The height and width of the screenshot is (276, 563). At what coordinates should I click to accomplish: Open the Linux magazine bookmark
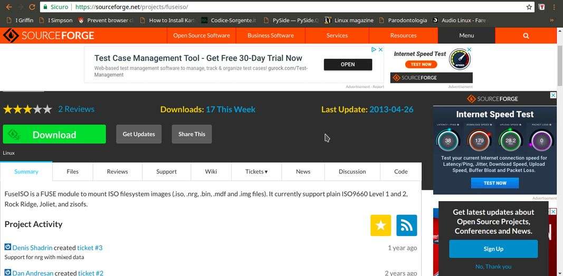point(349,21)
